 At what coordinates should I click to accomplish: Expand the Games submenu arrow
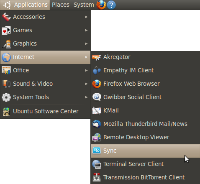pos(87,30)
